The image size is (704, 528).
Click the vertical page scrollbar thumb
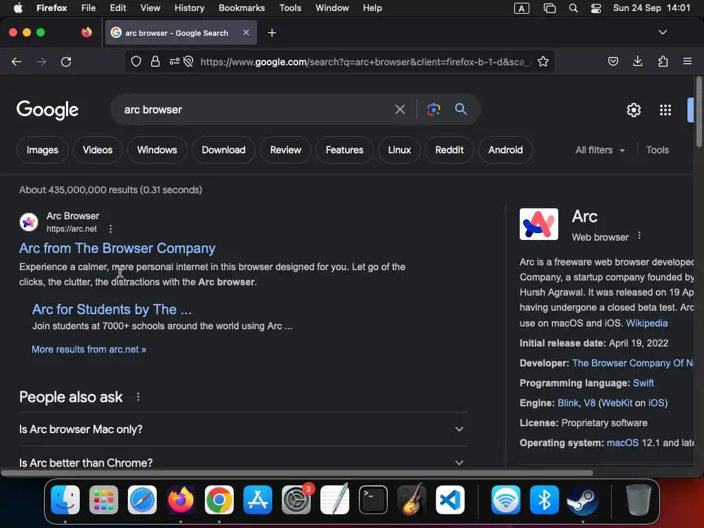pos(698,112)
